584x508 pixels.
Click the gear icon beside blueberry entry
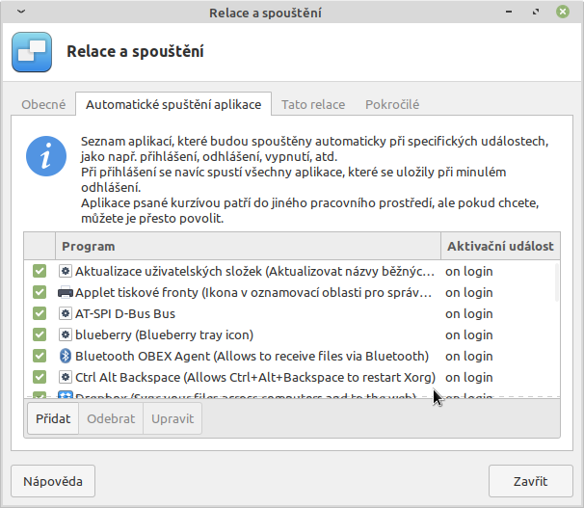pos(66,334)
